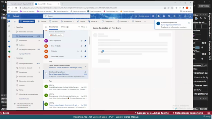Dismiss the Otros nuevas conversaciones banner
This screenshot has height=119, width=212.
point(85,66)
